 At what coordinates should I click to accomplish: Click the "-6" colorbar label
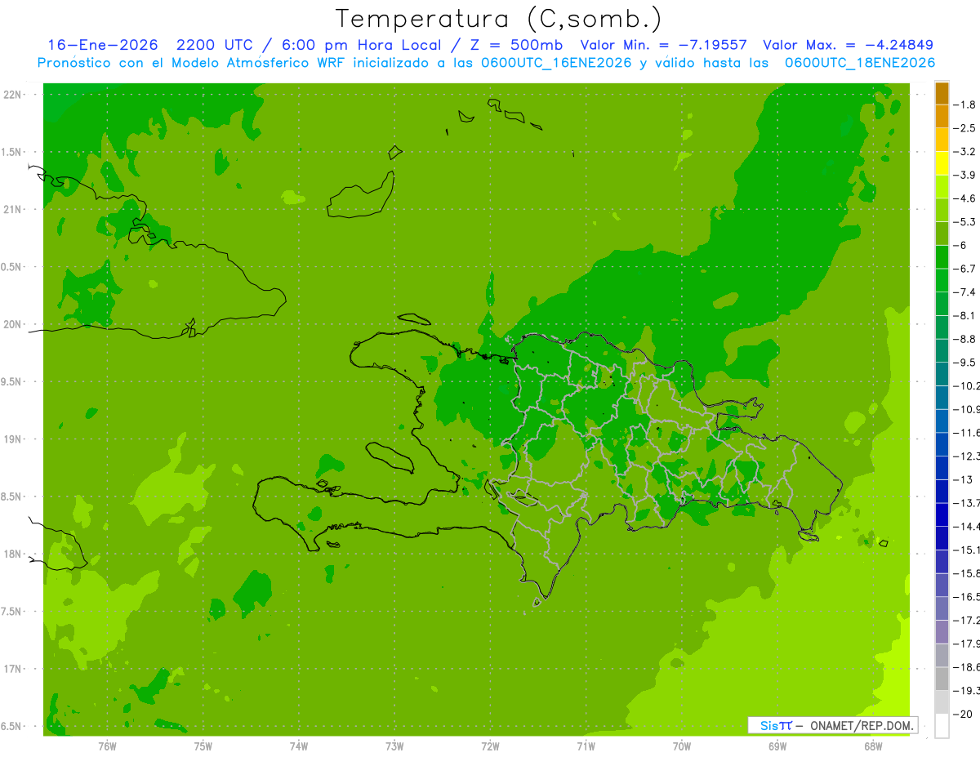coord(960,245)
